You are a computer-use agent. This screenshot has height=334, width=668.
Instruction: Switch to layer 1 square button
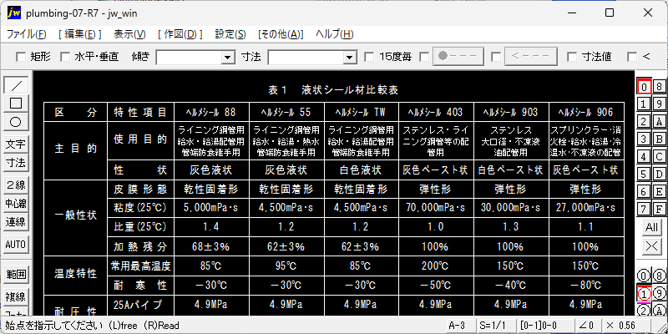[644, 104]
